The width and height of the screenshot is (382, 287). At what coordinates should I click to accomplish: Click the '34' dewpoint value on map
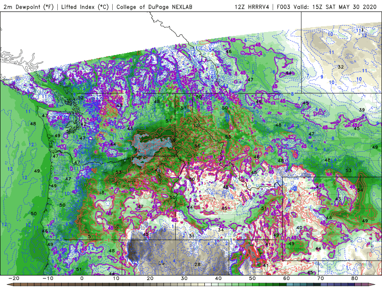click(x=221, y=230)
